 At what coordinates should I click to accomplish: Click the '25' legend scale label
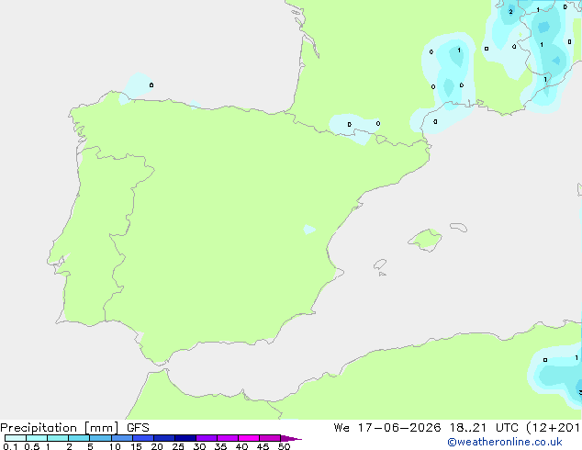tap(178, 446)
